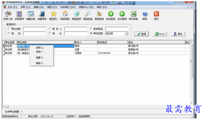Click the status bar date 2012-04-21
The width and height of the screenshot is (204, 119).
pos(47,116)
